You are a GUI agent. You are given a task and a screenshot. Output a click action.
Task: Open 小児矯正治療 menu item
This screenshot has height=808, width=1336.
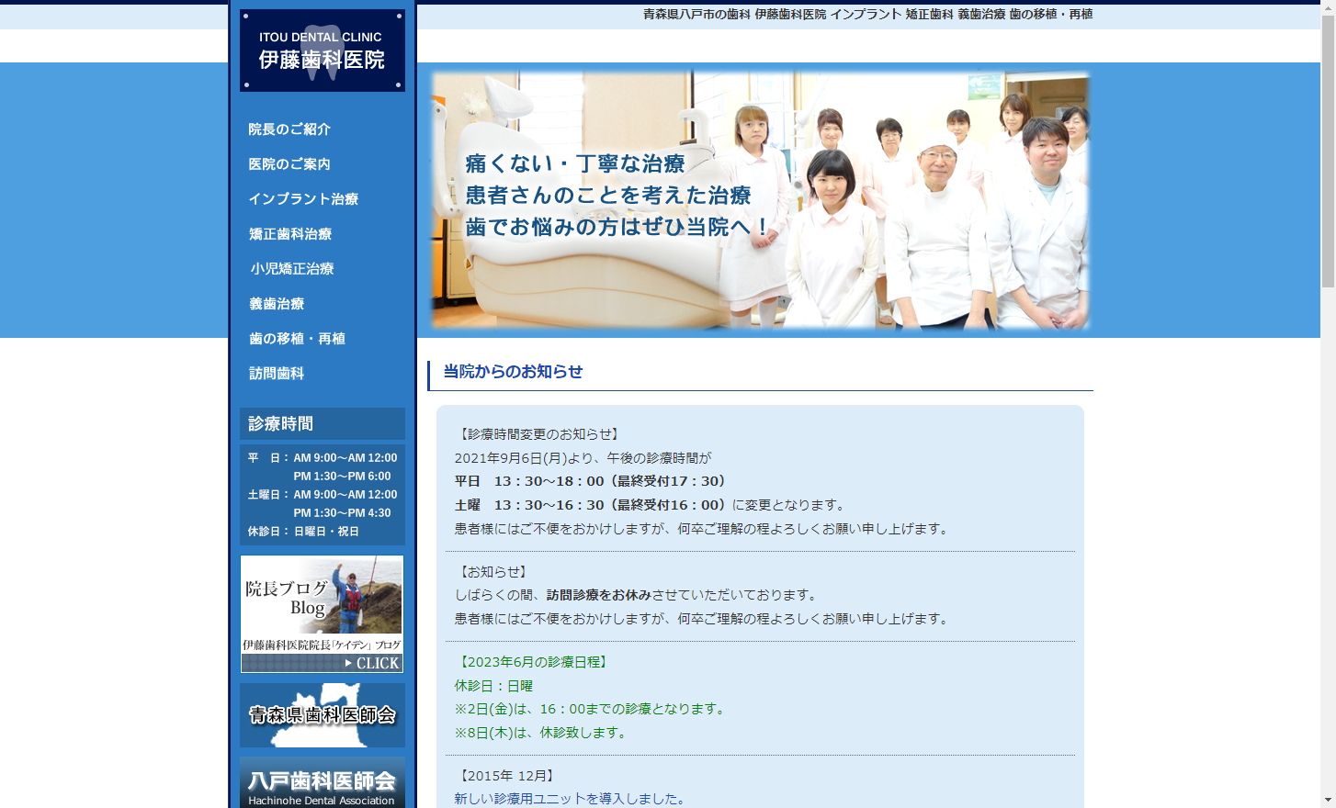[x=292, y=269]
